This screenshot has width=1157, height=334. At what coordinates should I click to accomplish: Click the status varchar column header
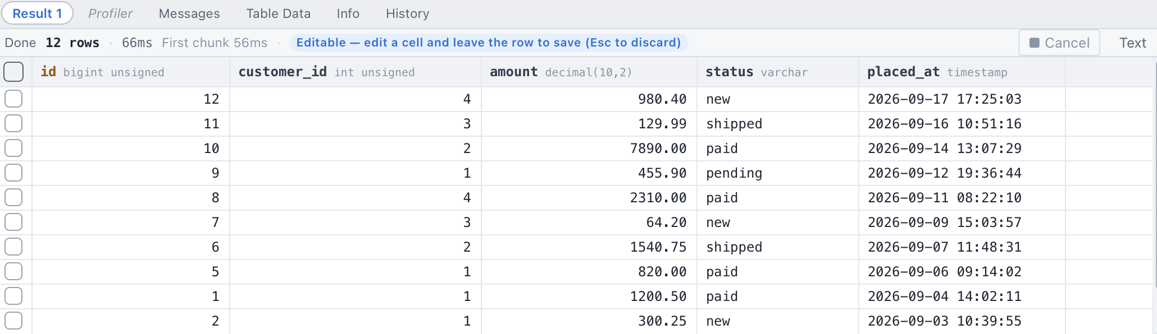click(x=777, y=72)
